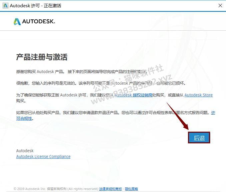Click the 后退 back button
Screen dimensions: 226x192
pyautogui.click(x=199, y=138)
